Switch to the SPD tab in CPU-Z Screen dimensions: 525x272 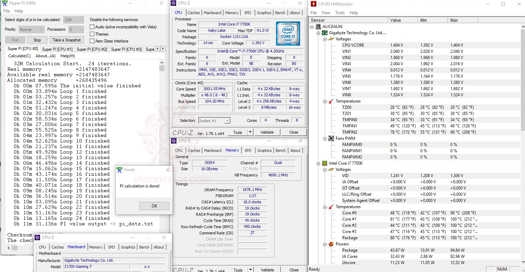[247, 12]
